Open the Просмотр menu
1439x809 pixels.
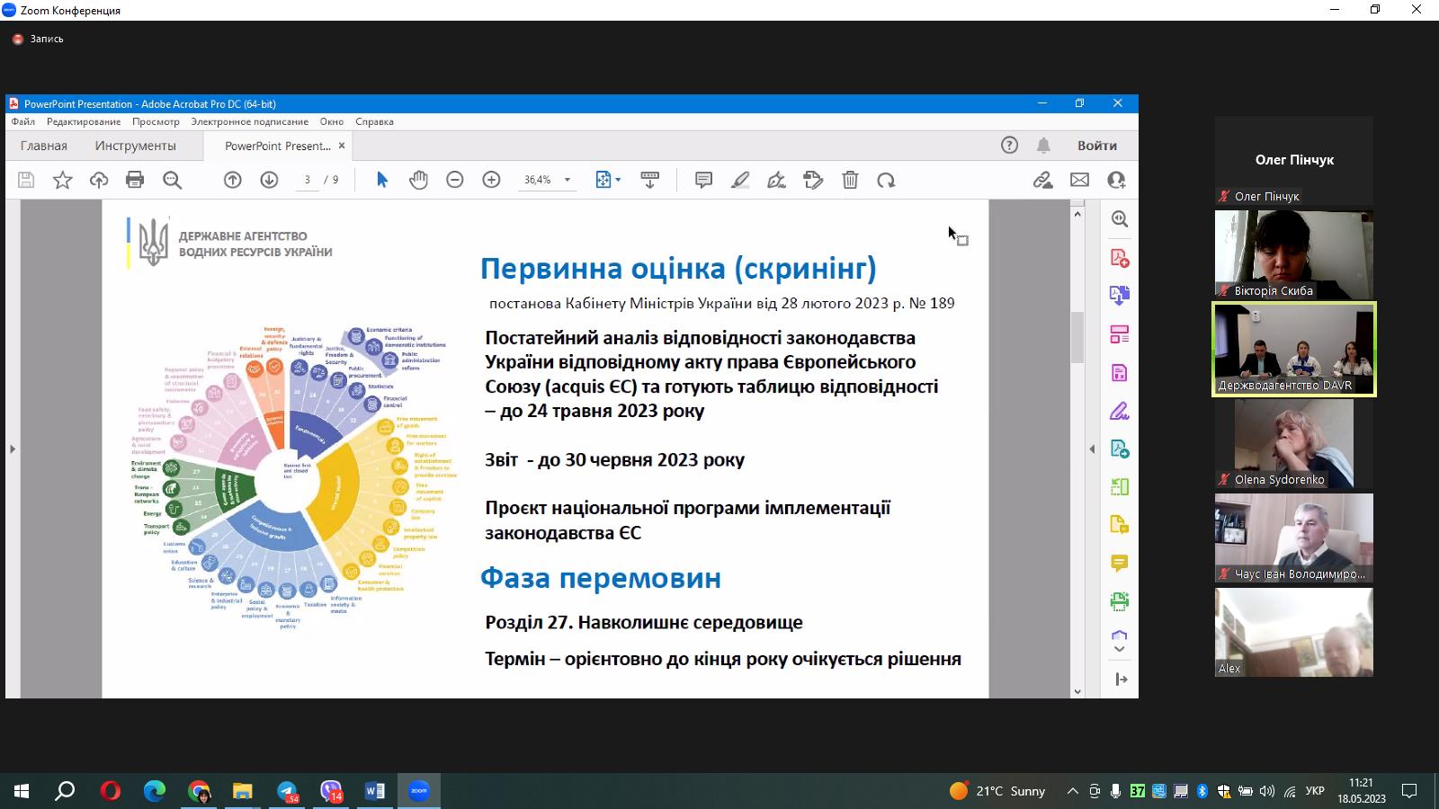pyautogui.click(x=155, y=121)
